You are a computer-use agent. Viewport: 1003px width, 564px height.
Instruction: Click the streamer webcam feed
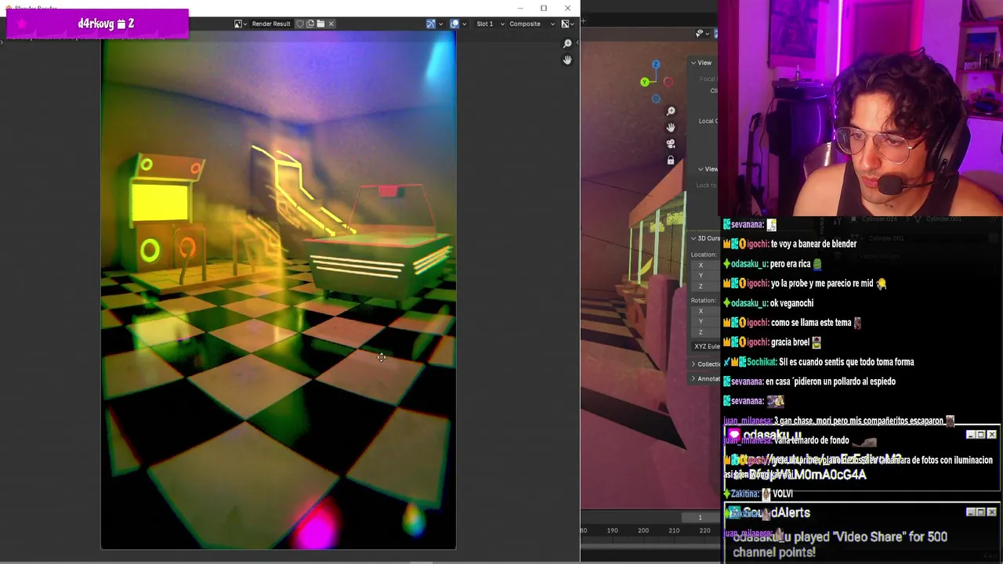point(860,108)
